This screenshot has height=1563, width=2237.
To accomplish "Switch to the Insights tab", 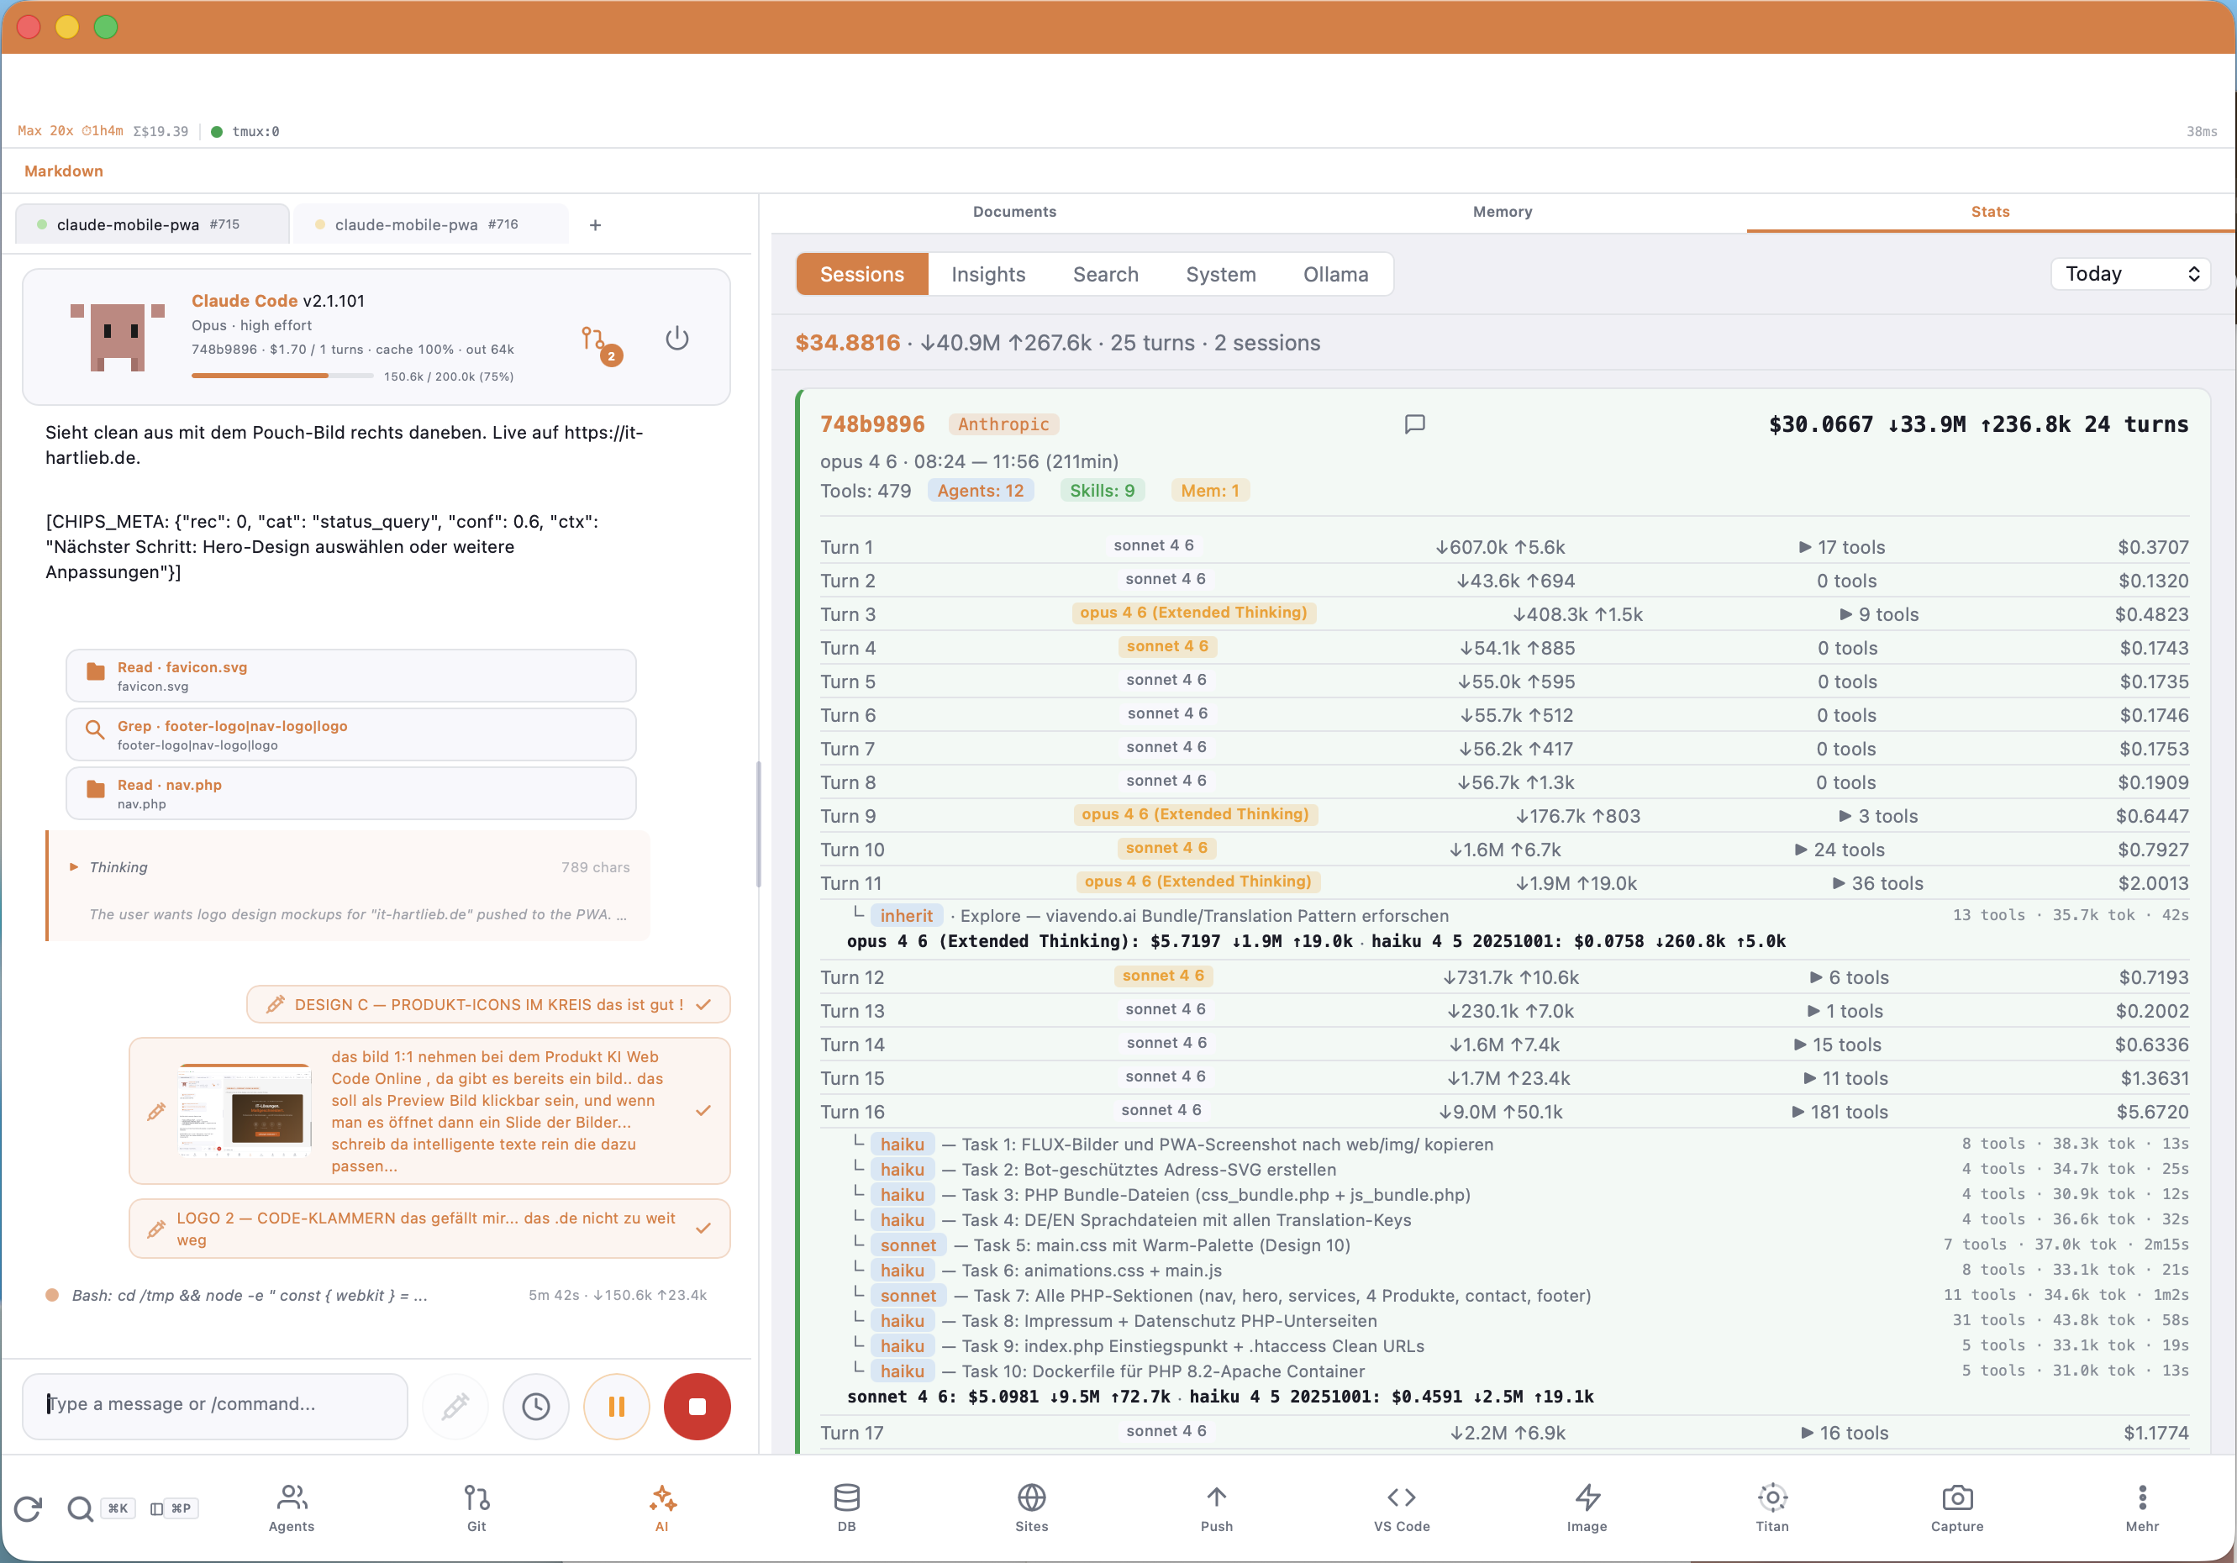I will pyautogui.click(x=988, y=275).
